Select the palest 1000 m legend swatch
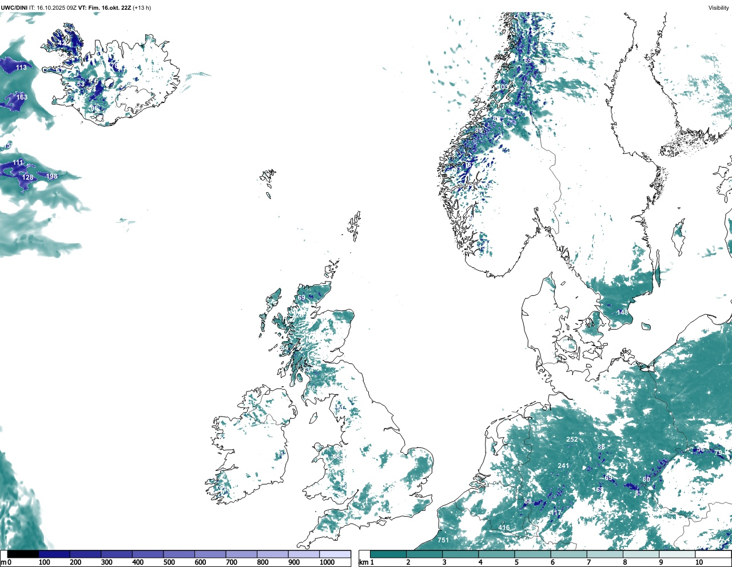Viewport: 732px width, 567px height. tap(335, 554)
